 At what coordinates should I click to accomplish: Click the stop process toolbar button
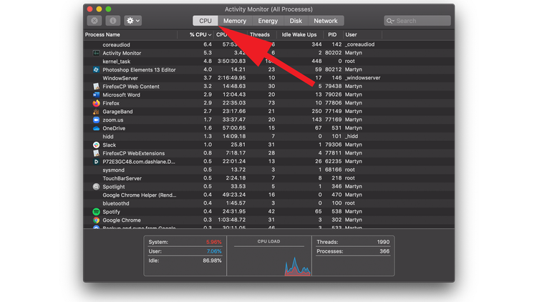coord(95,21)
